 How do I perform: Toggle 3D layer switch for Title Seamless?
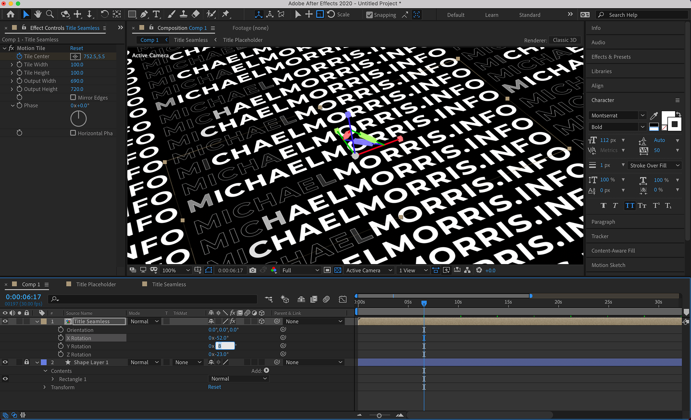tap(262, 321)
